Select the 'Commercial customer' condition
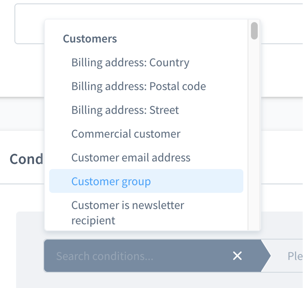 (146, 134)
